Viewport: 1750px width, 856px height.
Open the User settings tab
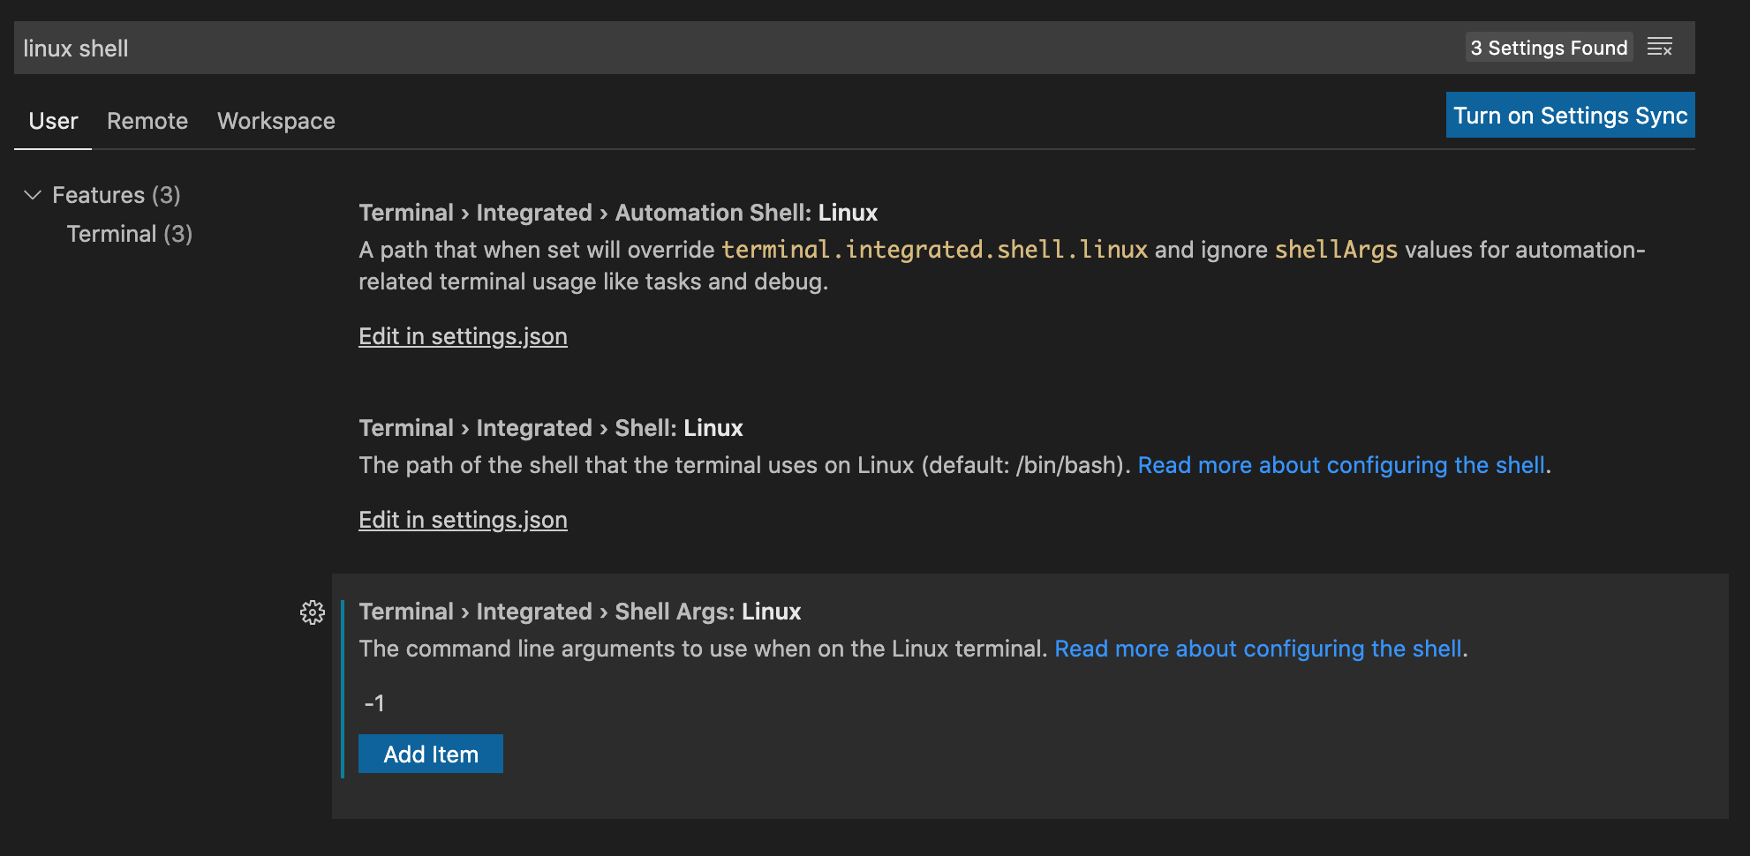[x=52, y=121]
